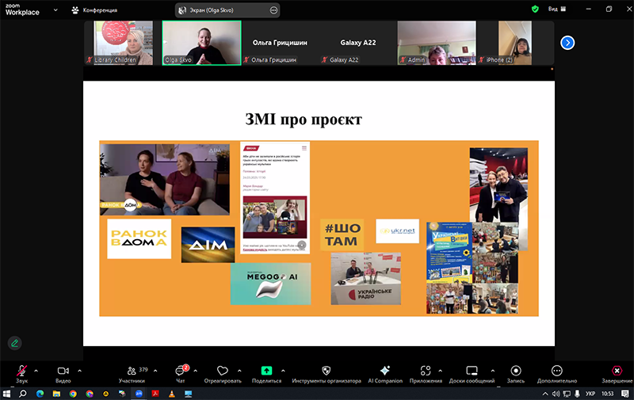Open options ellipsis on Экран (Olga Skvo) tab

click(273, 10)
